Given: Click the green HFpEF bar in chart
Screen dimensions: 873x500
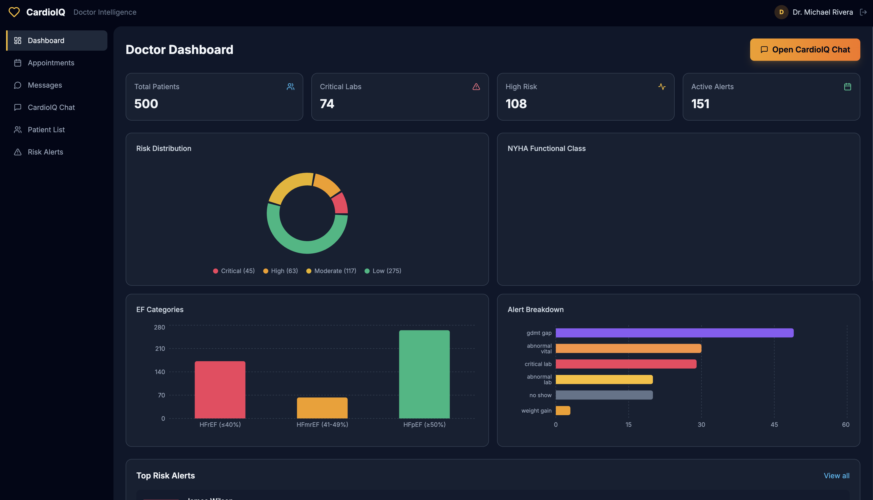Looking at the screenshot, I should (424, 374).
